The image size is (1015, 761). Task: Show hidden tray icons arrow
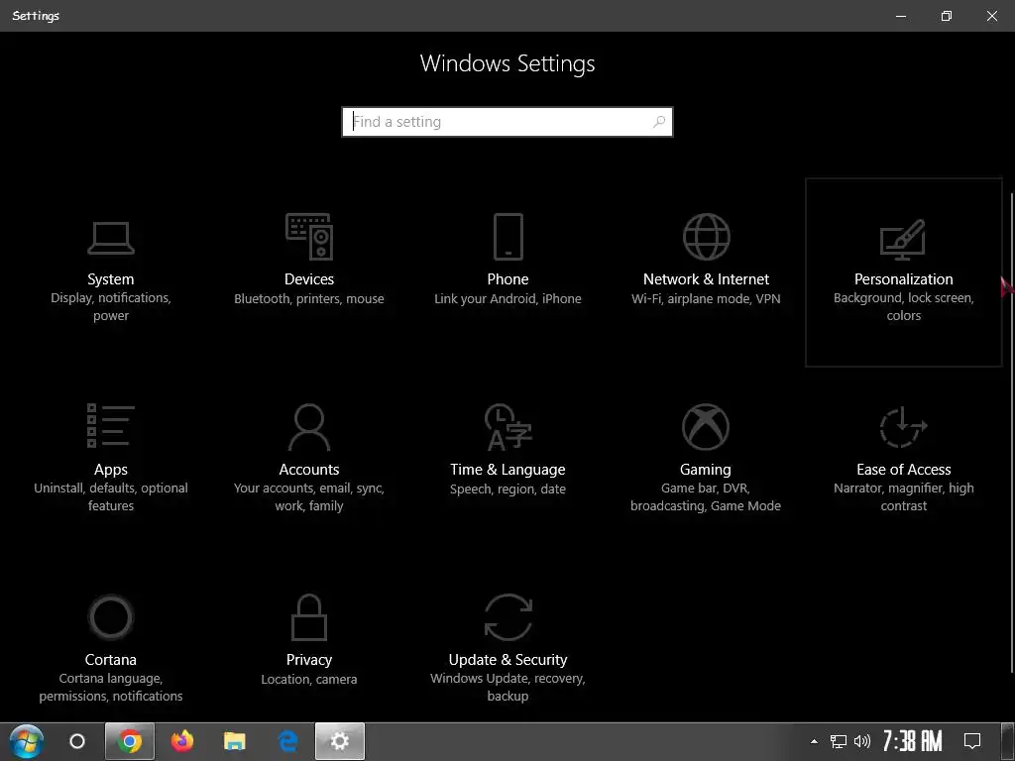815,741
